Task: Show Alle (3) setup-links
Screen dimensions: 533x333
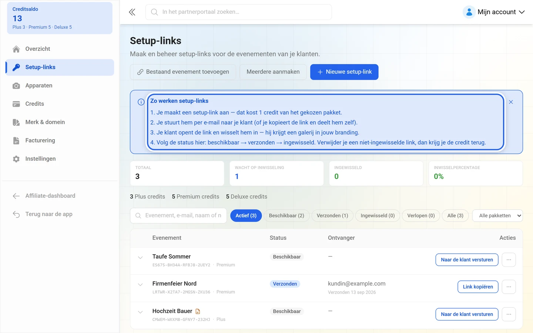Action: (455, 216)
